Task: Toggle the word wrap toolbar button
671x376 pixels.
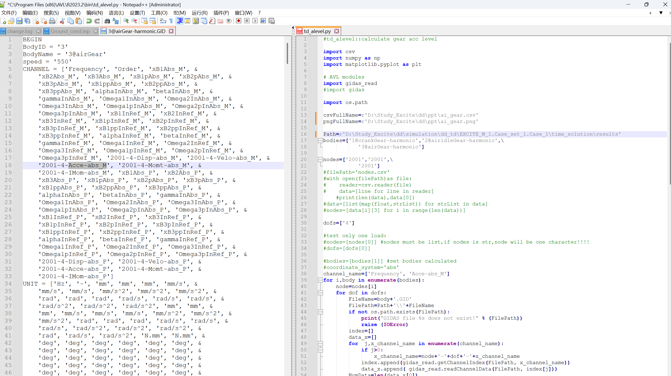Action: click(163, 21)
